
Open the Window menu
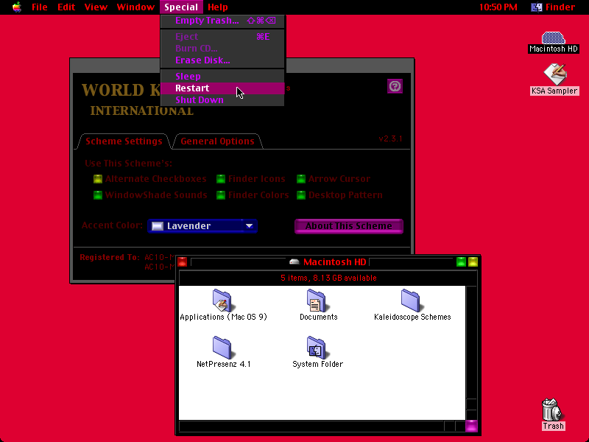[x=135, y=7]
